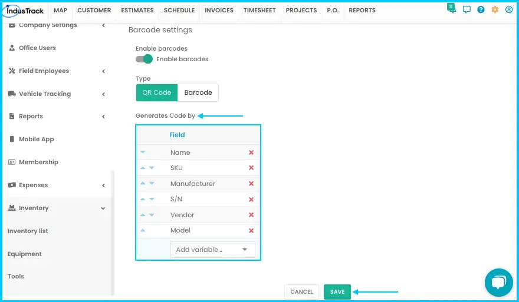Open the top REPORTS menu
The image size is (519, 302).
(x=362, y=10)
